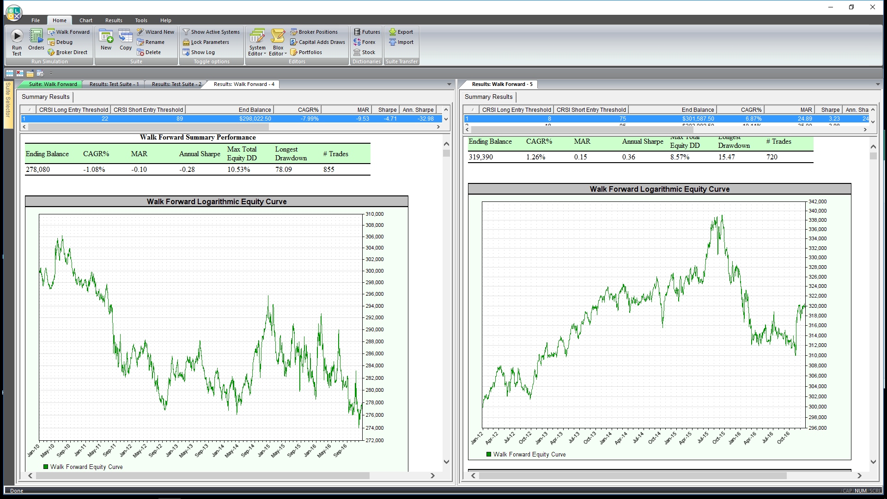Sort right grid by MAR column

[790, 110]
